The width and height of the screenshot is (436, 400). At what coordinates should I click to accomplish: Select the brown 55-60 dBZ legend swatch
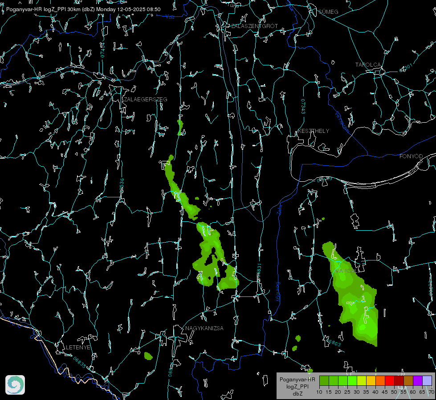point(408,380)
